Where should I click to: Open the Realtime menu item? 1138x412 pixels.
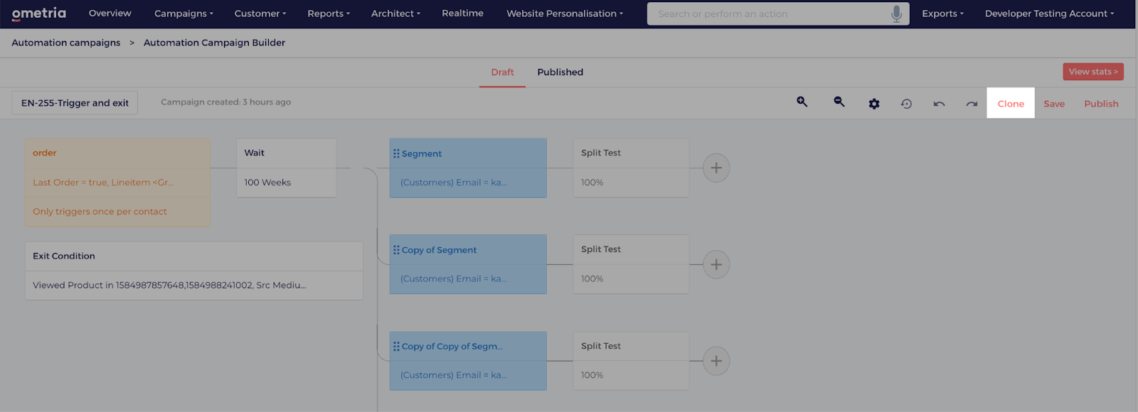tap(462, 13)
